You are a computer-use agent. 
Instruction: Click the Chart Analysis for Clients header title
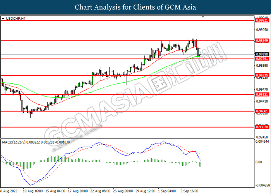[x=135, y=7]
